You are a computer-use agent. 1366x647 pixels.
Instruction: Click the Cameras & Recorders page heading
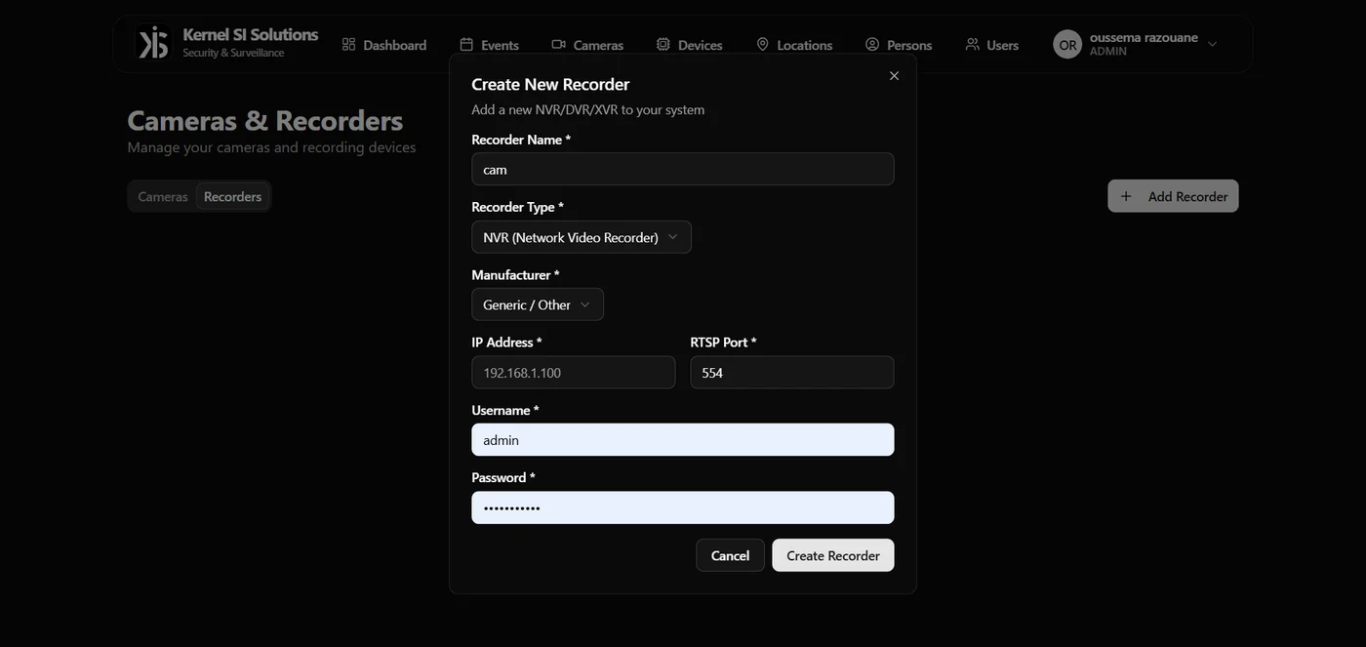point(265,120)
